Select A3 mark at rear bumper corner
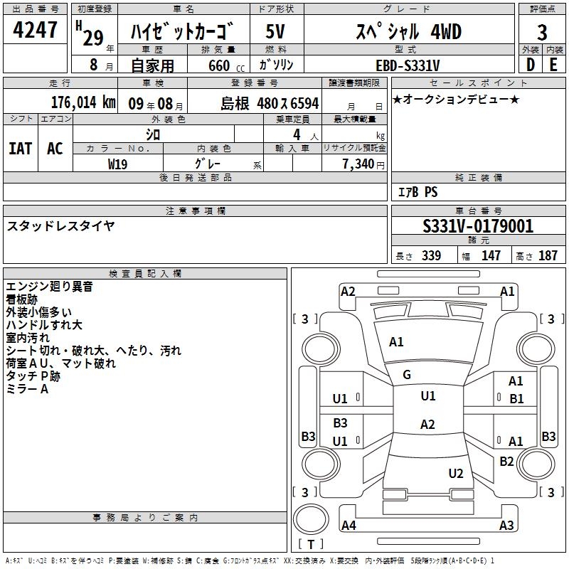This screenshot has height=569, width=569. point(506,525)
